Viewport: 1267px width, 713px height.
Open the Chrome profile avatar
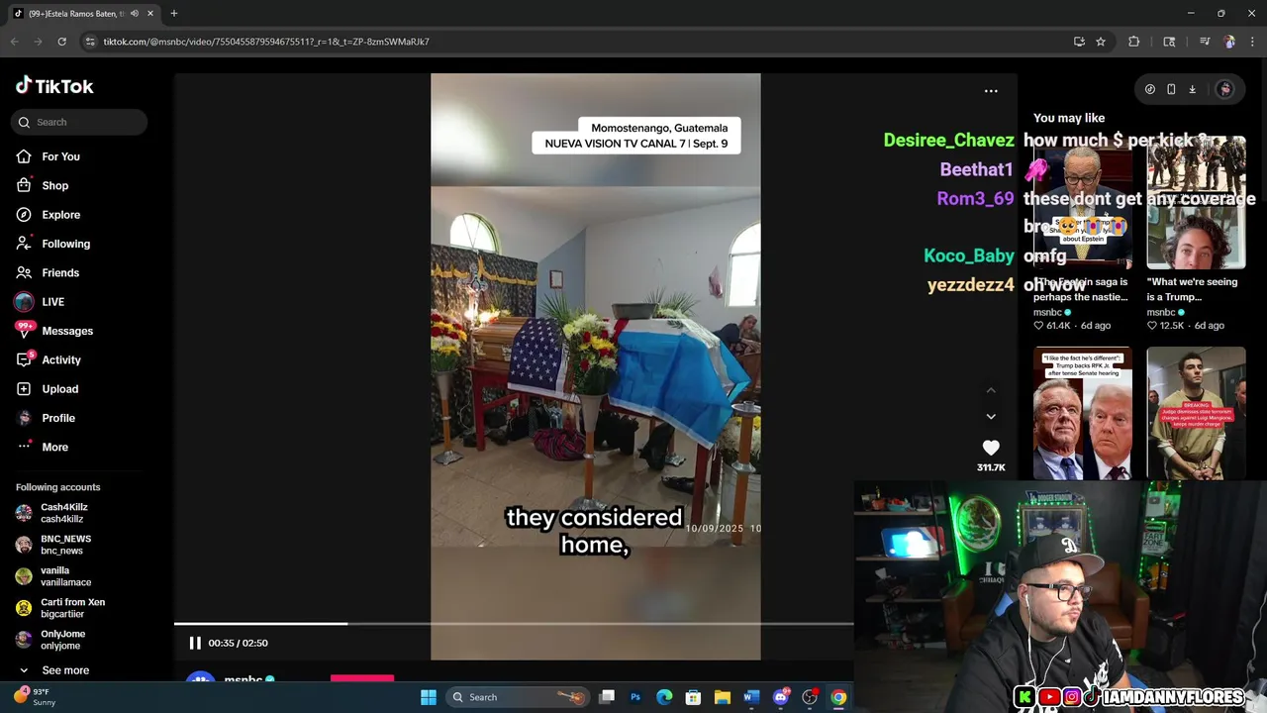[x=1229, y=42]
